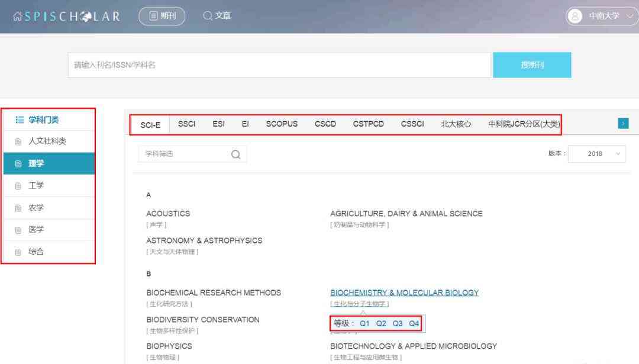Open ACOUSTICS subject
Image resolution: width=639 pixels, height=364 pixels.
pyautogui.click(x=168, y=214)
